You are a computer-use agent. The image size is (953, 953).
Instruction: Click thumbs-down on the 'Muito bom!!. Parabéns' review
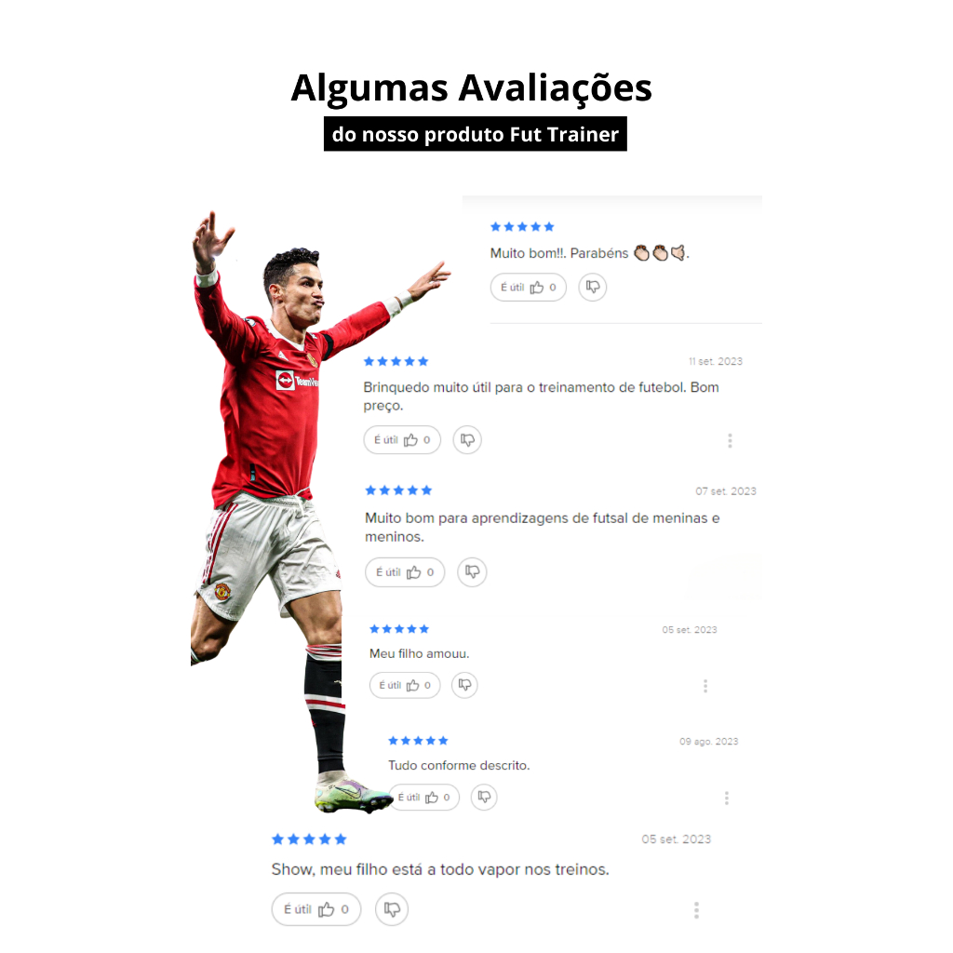point(593,287)
